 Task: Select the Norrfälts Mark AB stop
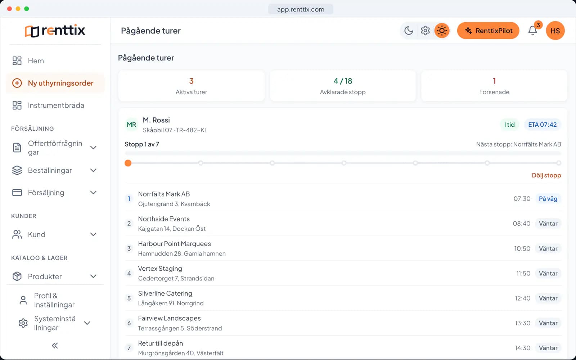(x=343, y=199)
